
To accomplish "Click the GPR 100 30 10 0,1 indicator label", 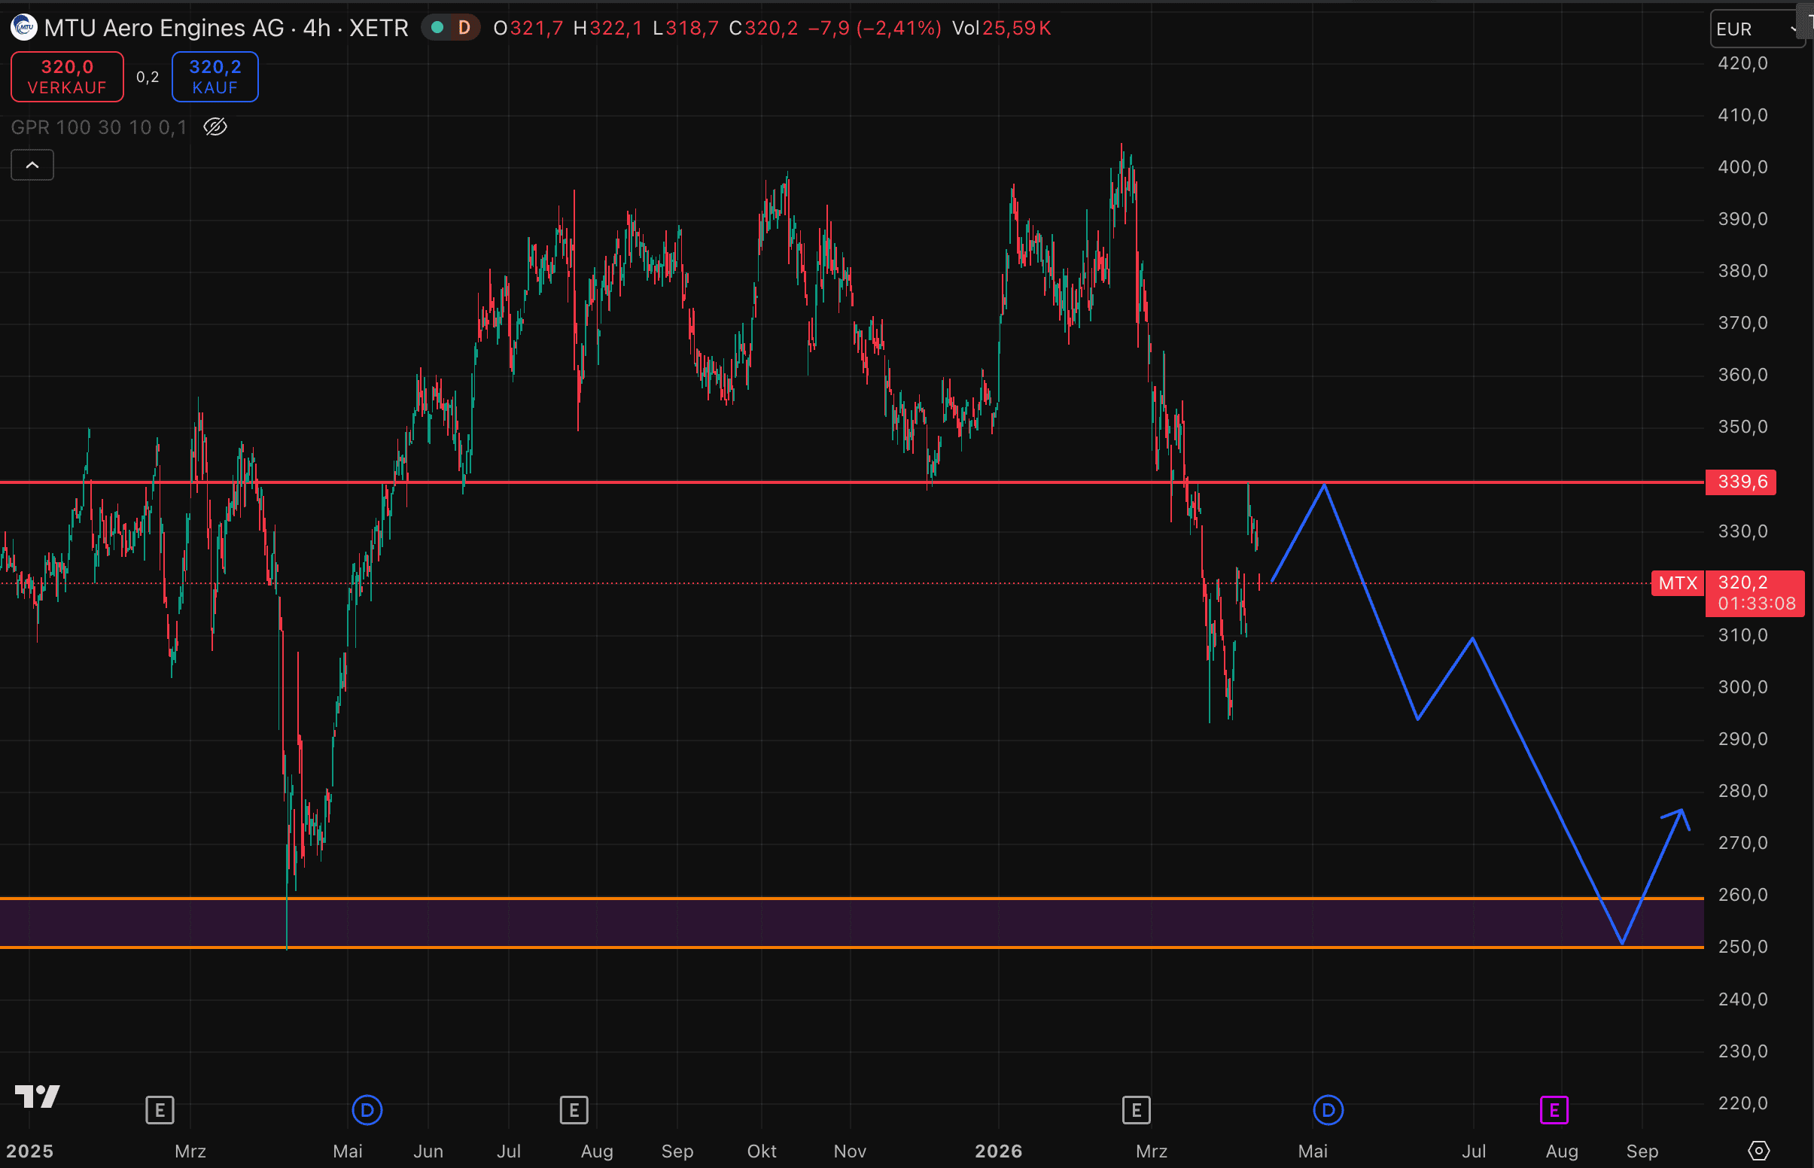I will [99, 126].
